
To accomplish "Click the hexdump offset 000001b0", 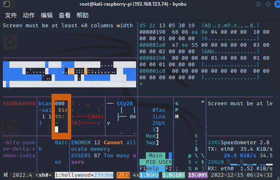I will 152,58.
